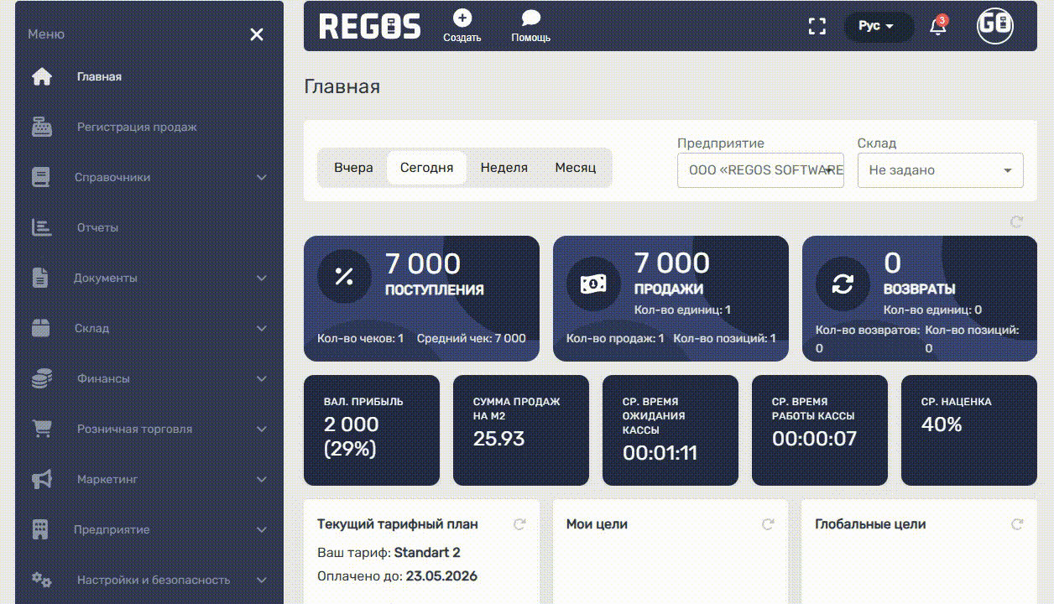This screenshot has height=604, width=1054.
Task: Go to Регистрация продаж
Action: pyautogui.click(x=137, y=128)
